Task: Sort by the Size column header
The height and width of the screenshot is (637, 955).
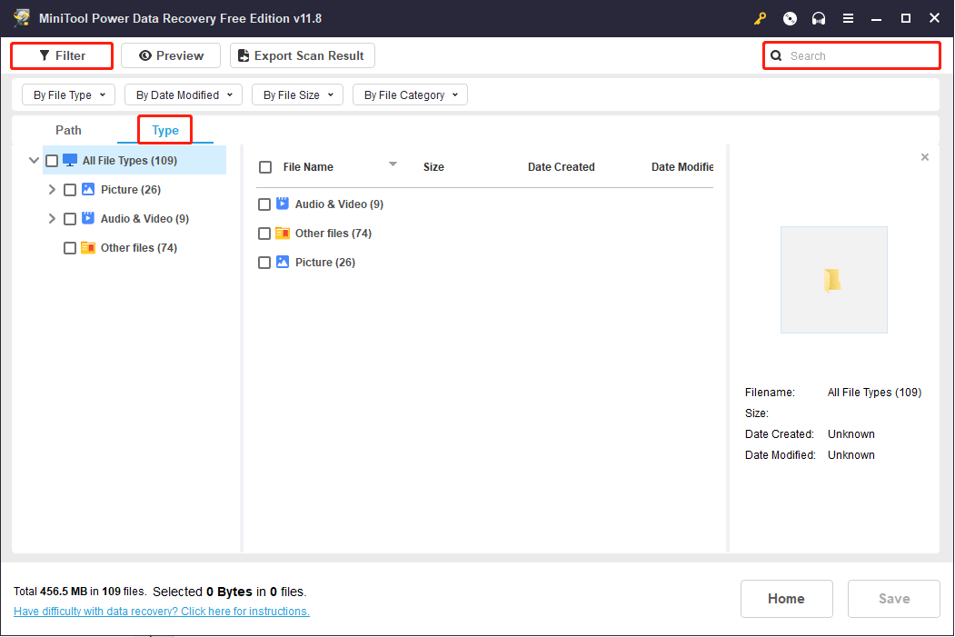Action: (x=433, y=167)
